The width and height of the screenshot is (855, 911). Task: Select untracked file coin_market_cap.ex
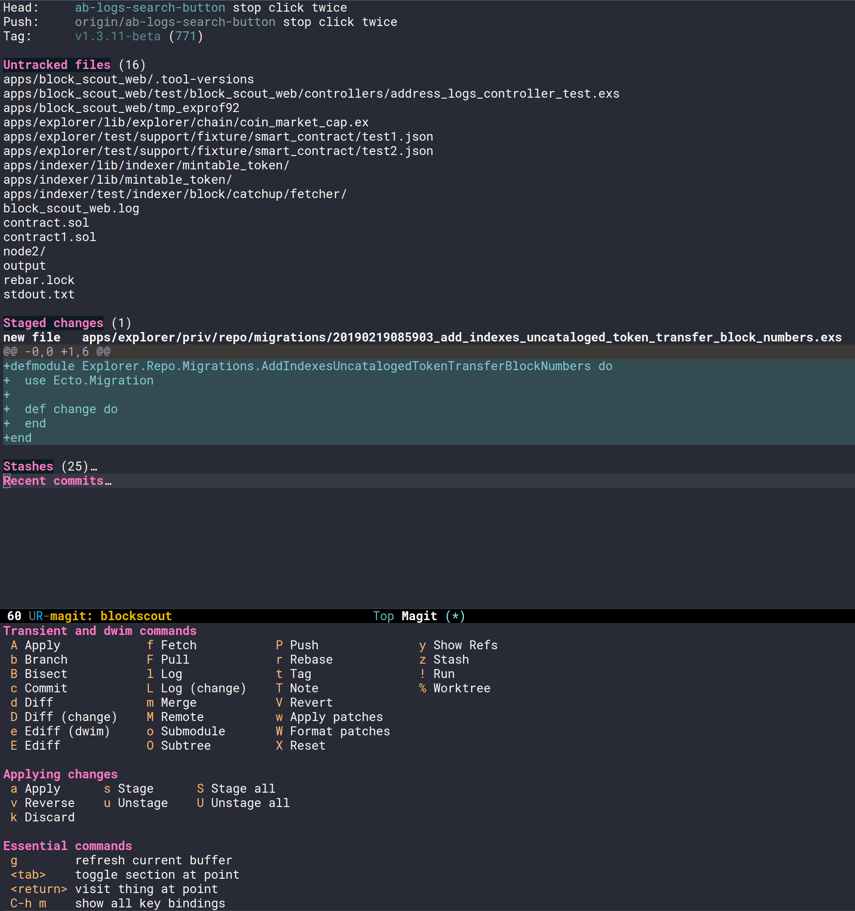pyautogui.click(x=186, y=122)
